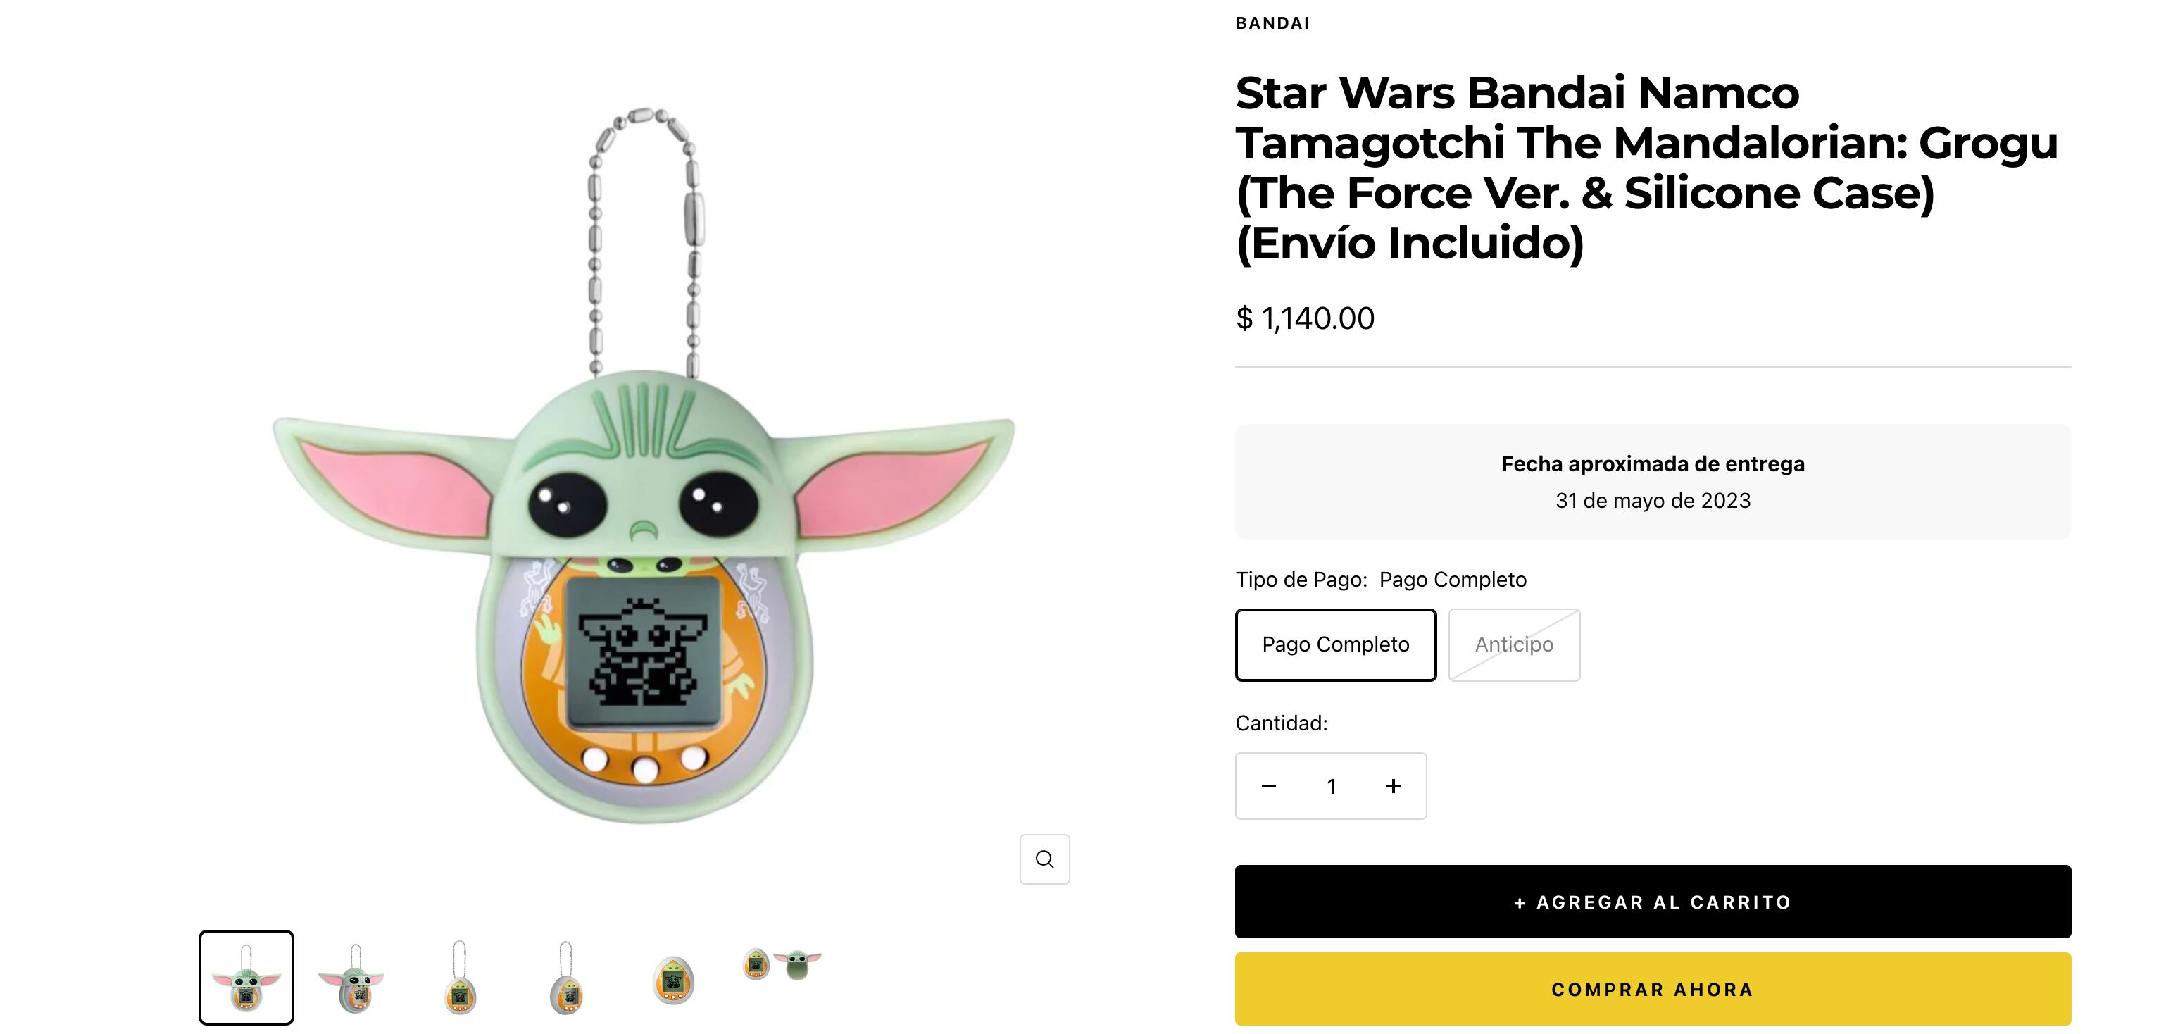Click inside the quantity input field
The height and width of the screenshot is (1034, 2166).
click(x=1331, y=786)
